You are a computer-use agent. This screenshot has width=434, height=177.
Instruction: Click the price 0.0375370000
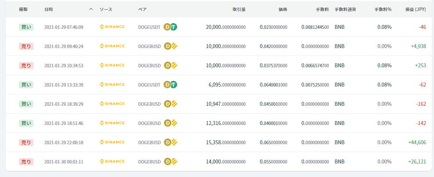[274, 66]
